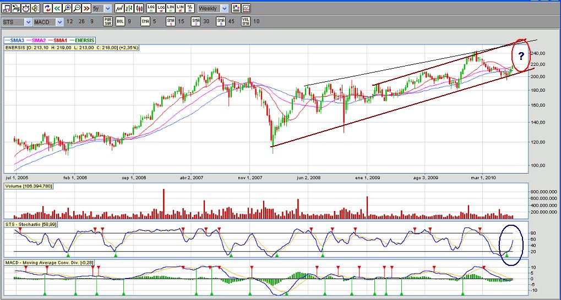
Task: Switch to OHLC bar chart style
Action: (129, 8)
